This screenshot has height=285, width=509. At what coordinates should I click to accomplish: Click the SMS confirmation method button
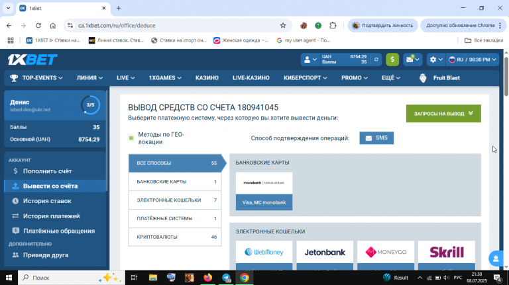coord(376,138)
